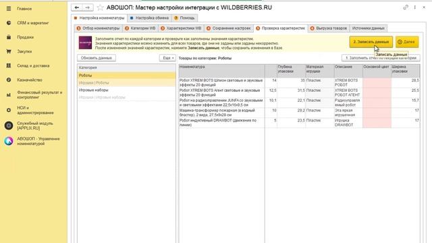Open Продажи bag icon
432x243 pixels.
point(9,37)
